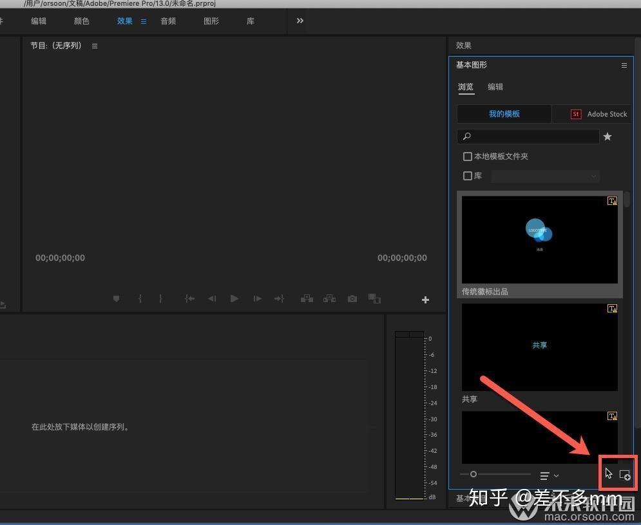Click the Install Motion Graphics Template icon

click(625, 474)
